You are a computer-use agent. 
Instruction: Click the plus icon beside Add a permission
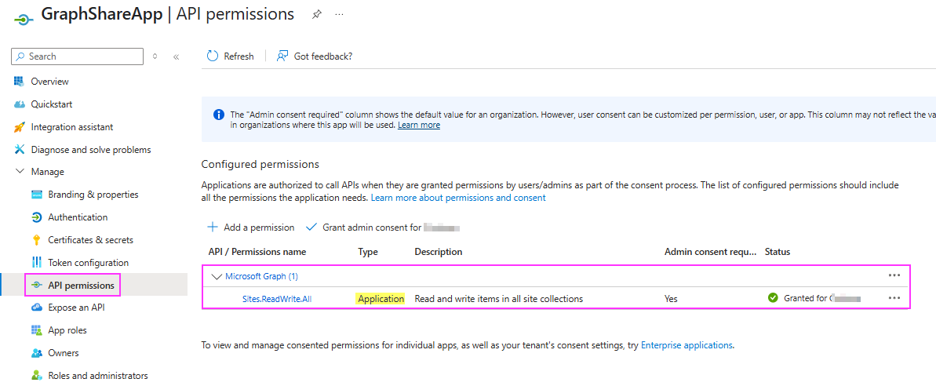212,228
